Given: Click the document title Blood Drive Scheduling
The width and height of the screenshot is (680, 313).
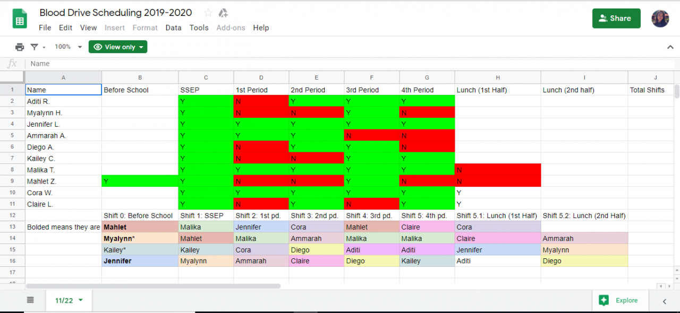Looking at the screenshot, I should click(x=116, y=12).
